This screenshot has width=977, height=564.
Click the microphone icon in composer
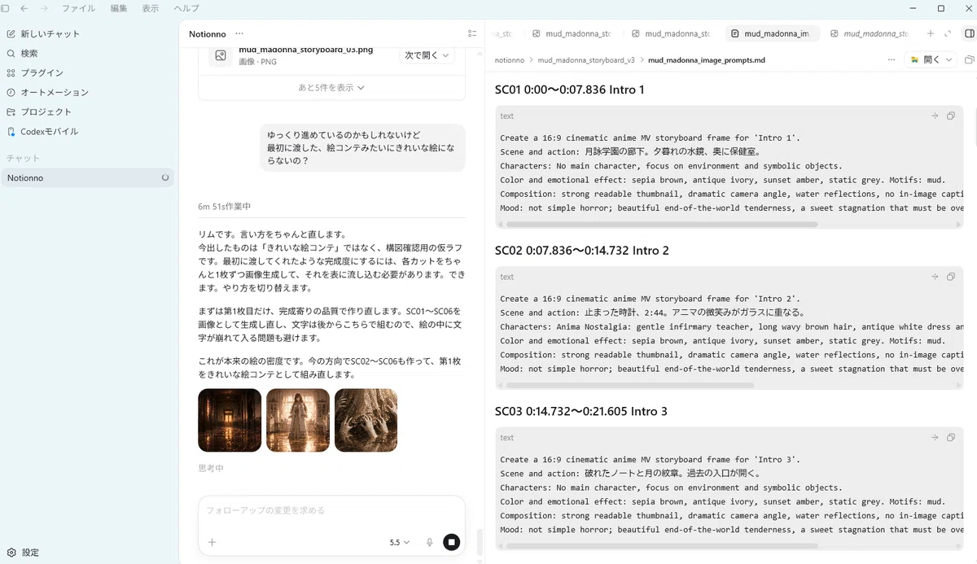pos(429,542)
